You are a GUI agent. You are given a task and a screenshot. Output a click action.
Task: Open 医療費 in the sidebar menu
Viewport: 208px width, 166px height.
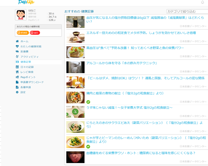[x=25, y=52]
